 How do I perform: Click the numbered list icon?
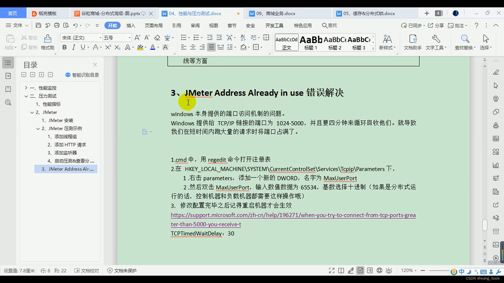(x=196, y=38)
